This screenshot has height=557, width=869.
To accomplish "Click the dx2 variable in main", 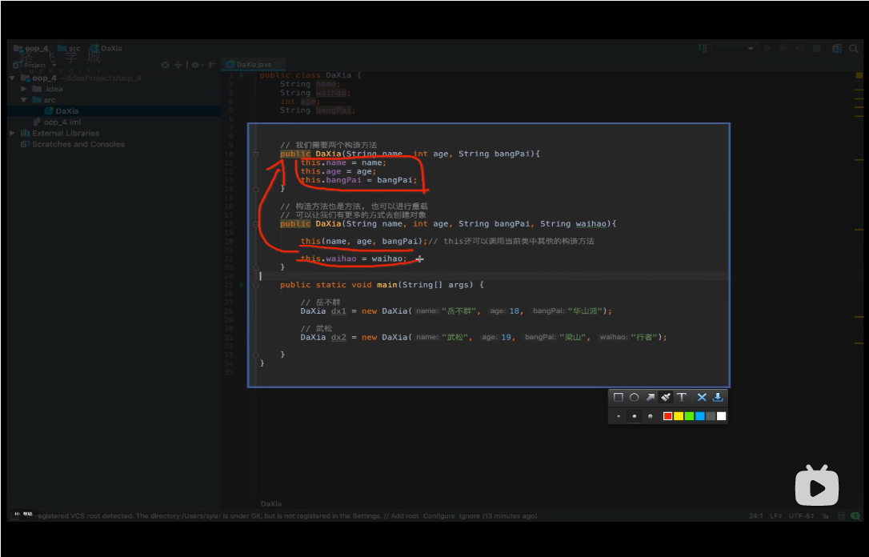I will (338, 337).
